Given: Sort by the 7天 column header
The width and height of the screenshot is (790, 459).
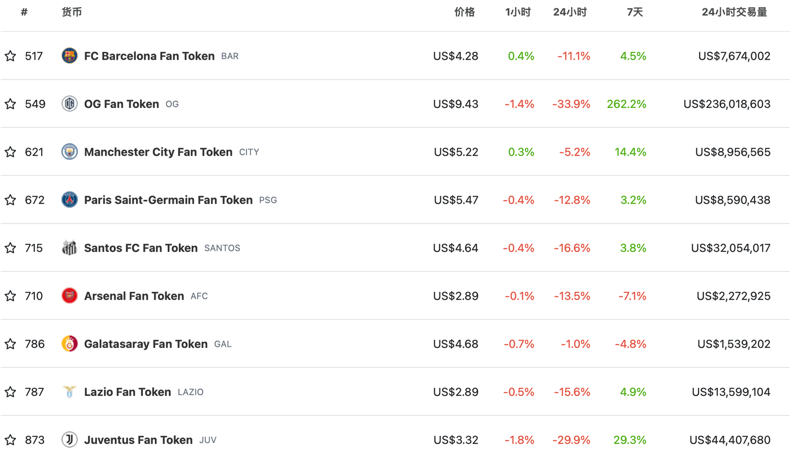Looking at the screenshot, I should (635, 12).
